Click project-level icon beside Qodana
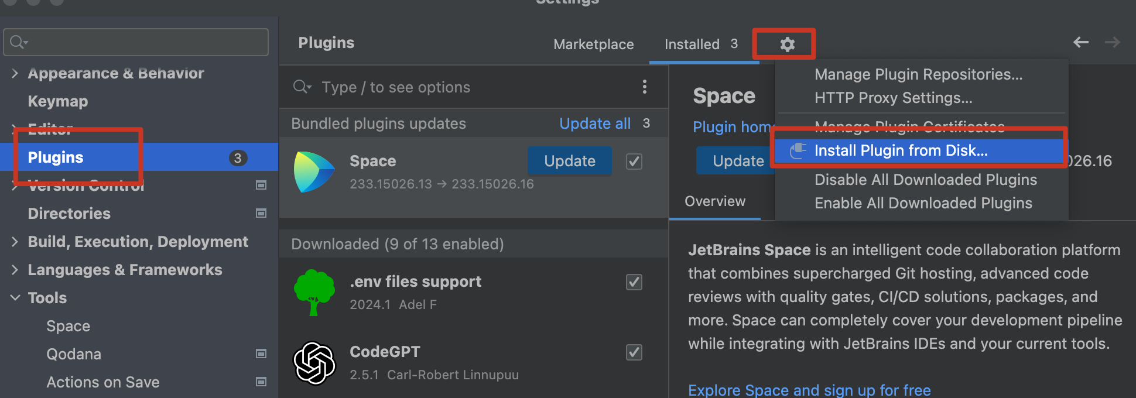 tap(261, 354)
